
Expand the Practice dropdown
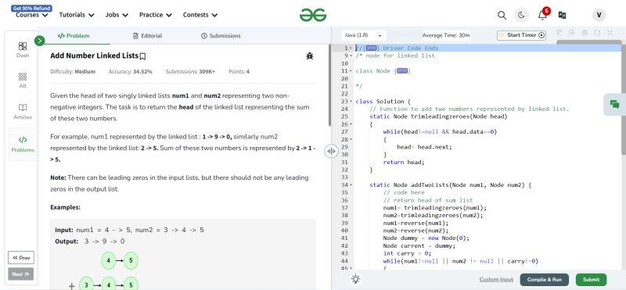(155, 15)
